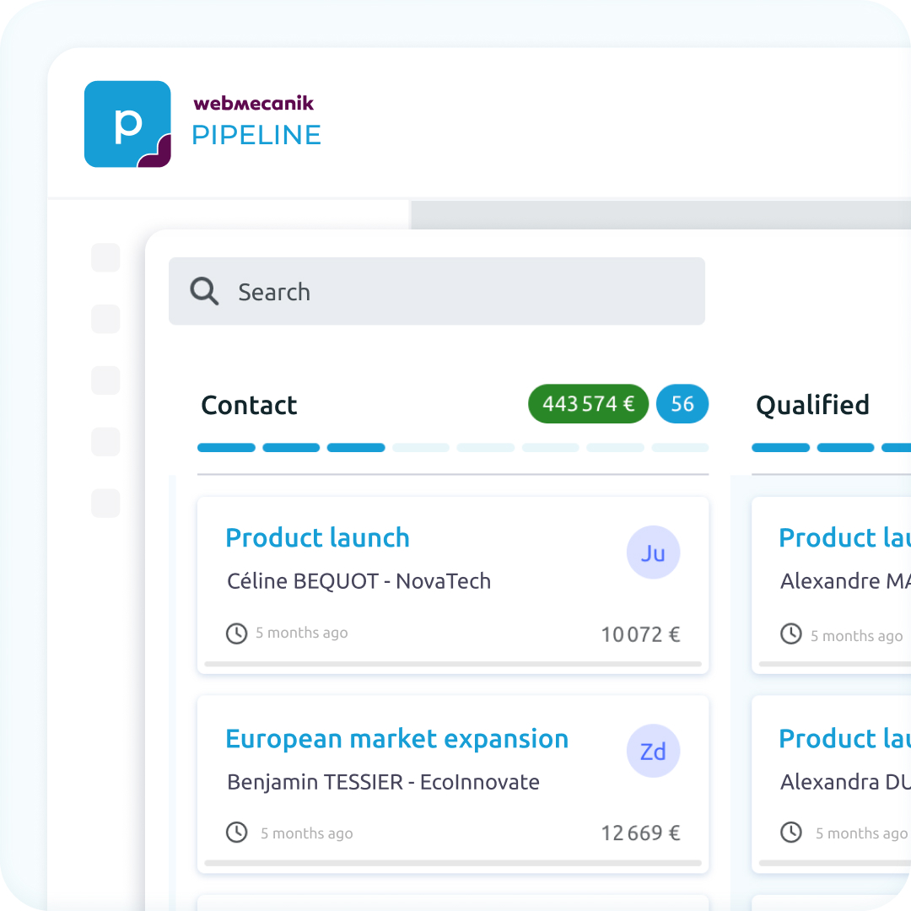This screenshot has height=911, width=911.
Task: Click the 10 072 € amount on Product launch
Action: 640,634
